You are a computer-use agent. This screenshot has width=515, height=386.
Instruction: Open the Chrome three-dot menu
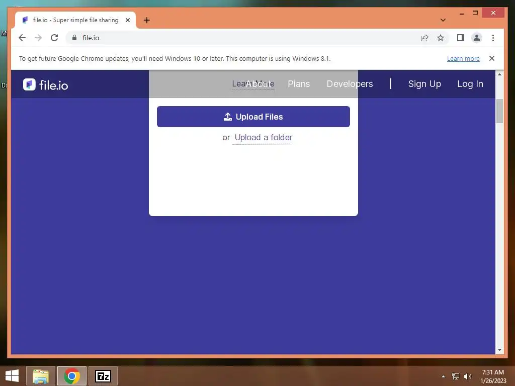(x=493, y=38)
